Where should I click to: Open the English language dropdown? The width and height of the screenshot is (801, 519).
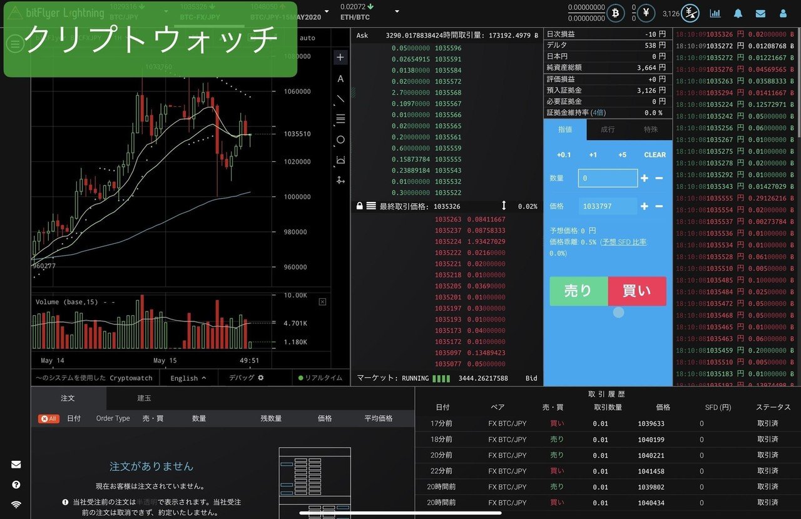(188, 378)
